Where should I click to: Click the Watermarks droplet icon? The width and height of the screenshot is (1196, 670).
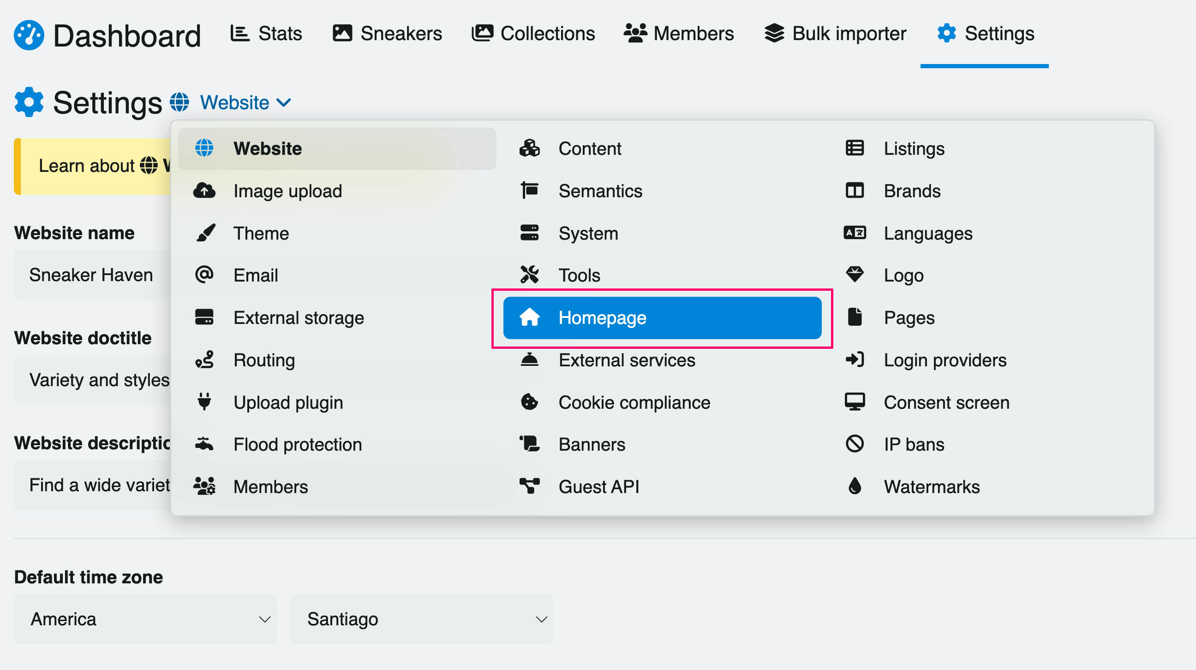[x=854, y=487]
